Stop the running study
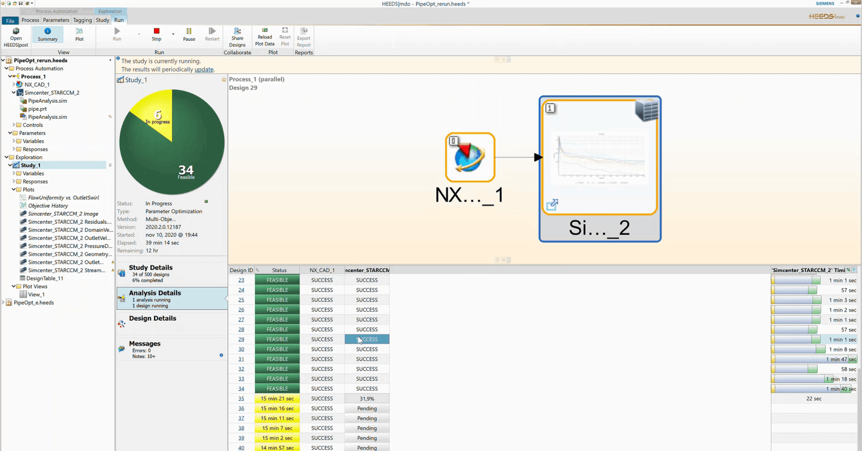Viewport: 862px width, 451px height. coord(156,34)
